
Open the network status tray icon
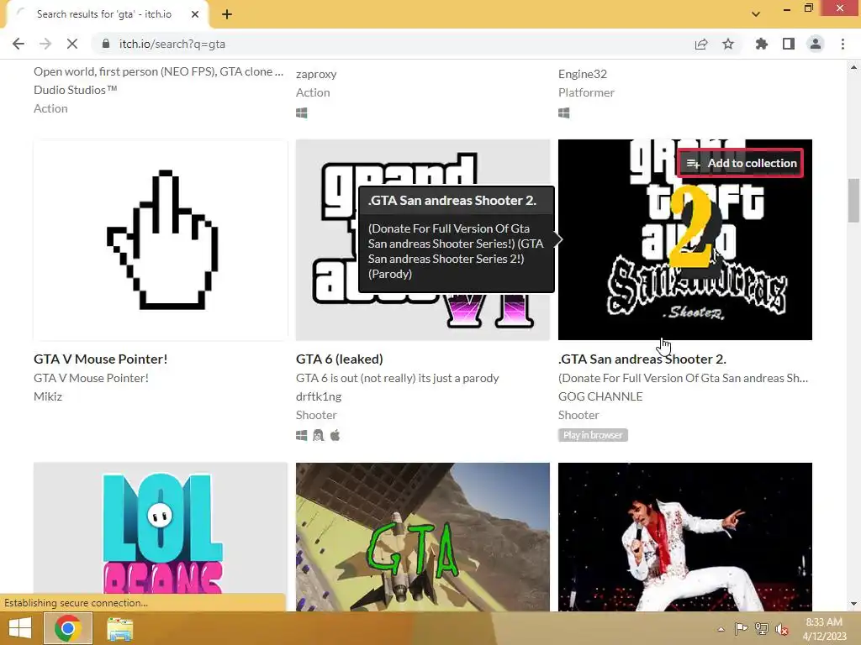click(762, 629)
